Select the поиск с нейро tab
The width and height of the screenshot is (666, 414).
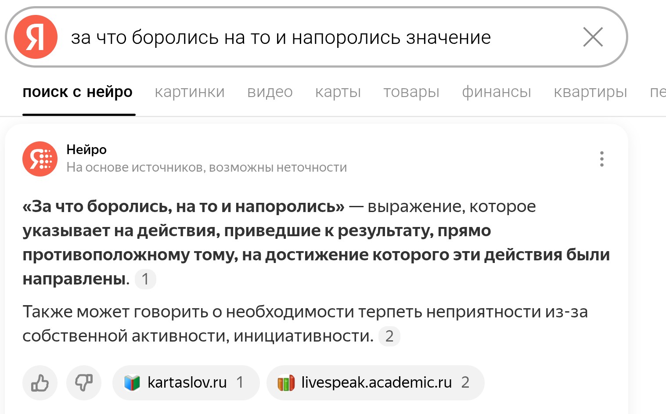coord(78,92)
